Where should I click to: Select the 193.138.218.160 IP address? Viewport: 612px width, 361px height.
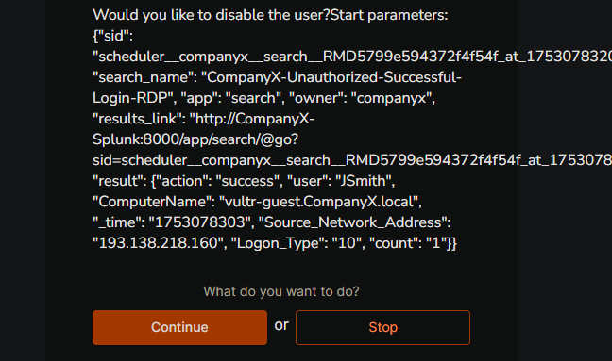[158, 243]
